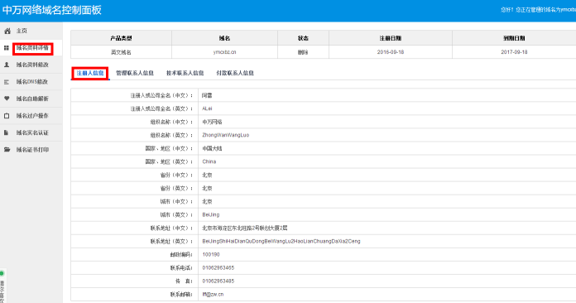
Task: Click the domain name cell ending in .cn
Action: pos(224,52)
